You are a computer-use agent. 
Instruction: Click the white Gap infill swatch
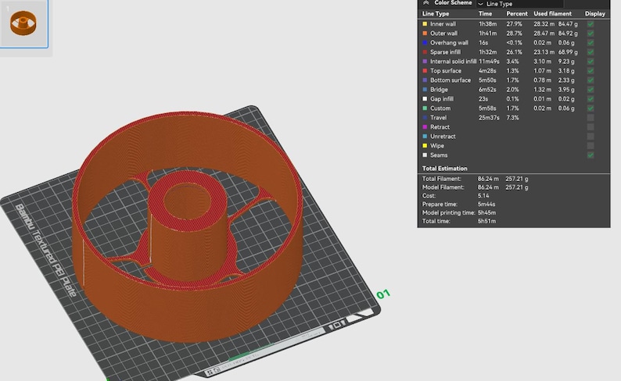[425, 99]
